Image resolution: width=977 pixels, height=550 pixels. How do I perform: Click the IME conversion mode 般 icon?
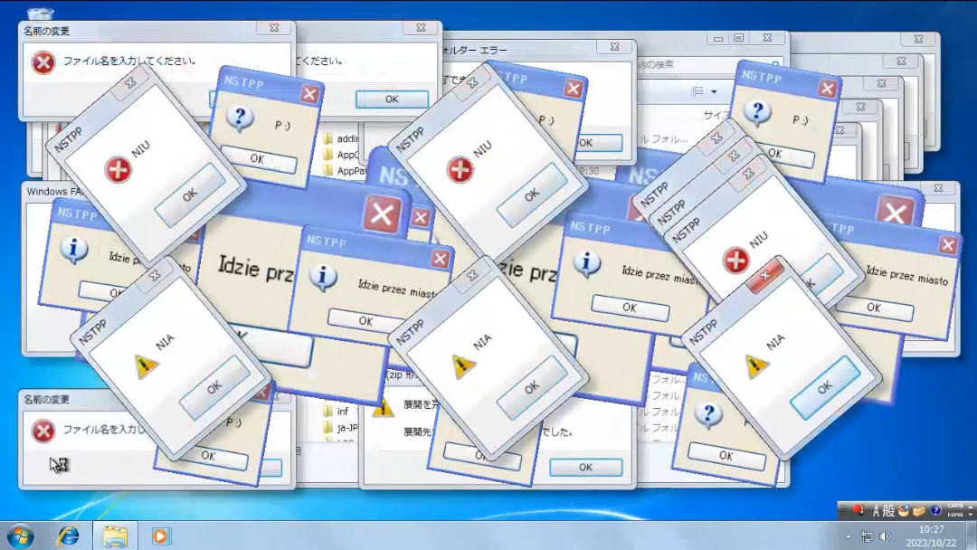[888, 511]
